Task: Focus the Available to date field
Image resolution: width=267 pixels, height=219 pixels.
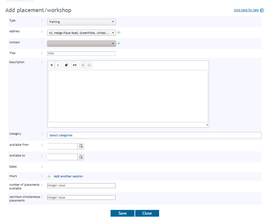Action: point(62,157)
